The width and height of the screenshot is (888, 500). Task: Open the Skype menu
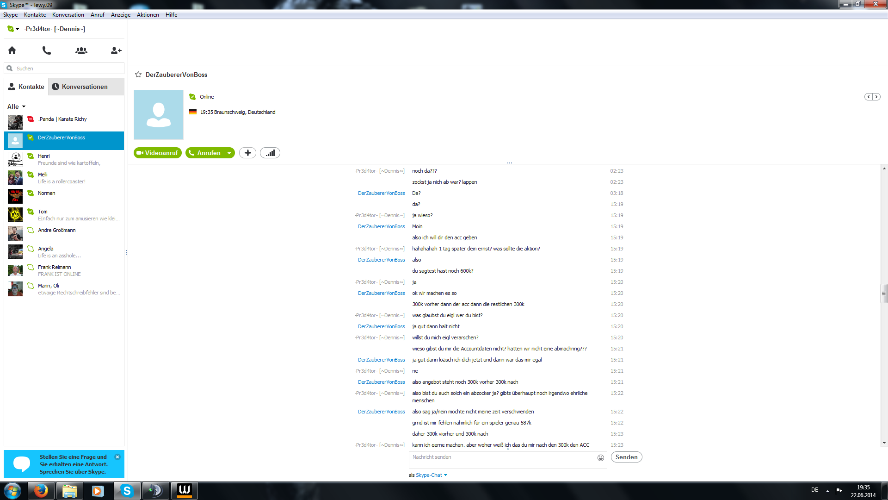(10, 15)
